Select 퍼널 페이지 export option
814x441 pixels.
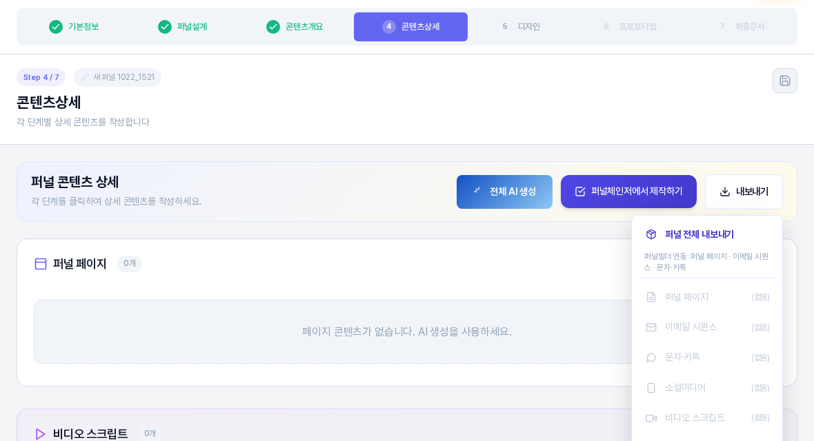pos(707,297)
